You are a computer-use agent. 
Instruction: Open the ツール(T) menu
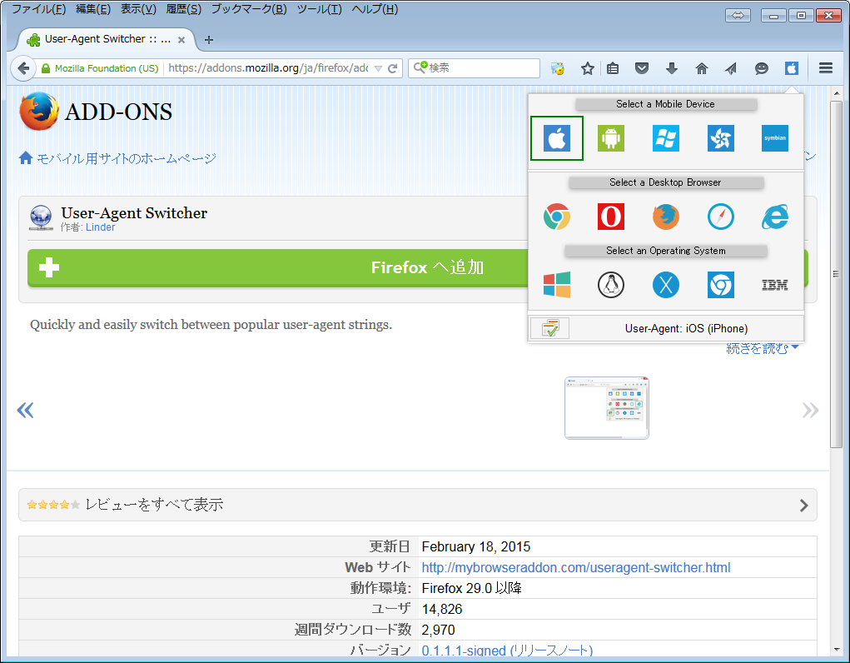320,9
